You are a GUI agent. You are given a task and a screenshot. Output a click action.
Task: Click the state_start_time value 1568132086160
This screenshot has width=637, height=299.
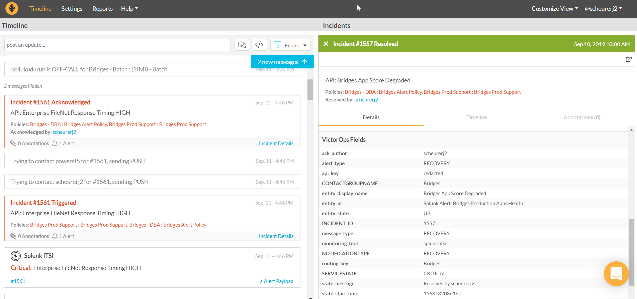coord(442,294)
